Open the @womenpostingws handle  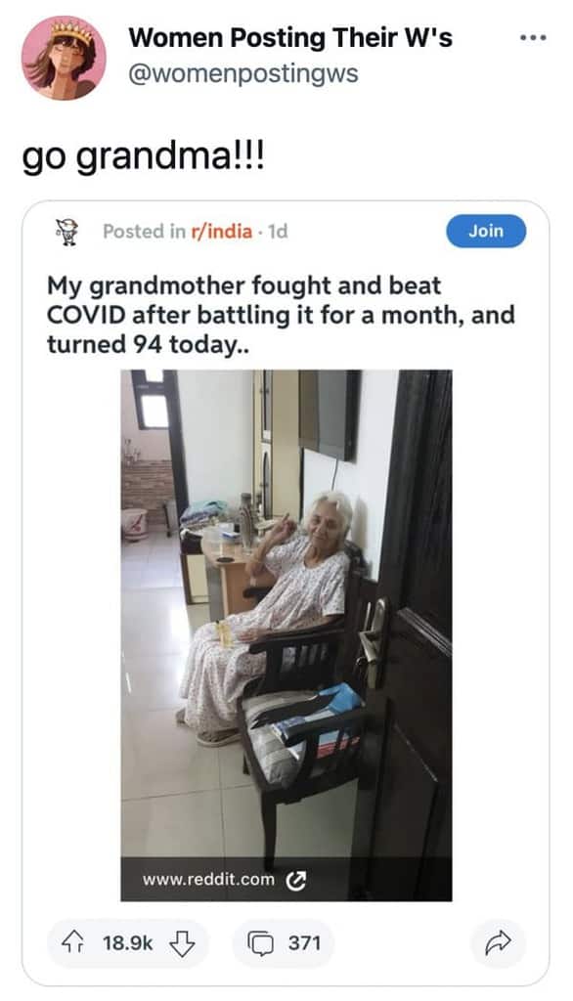coord(243,73)
